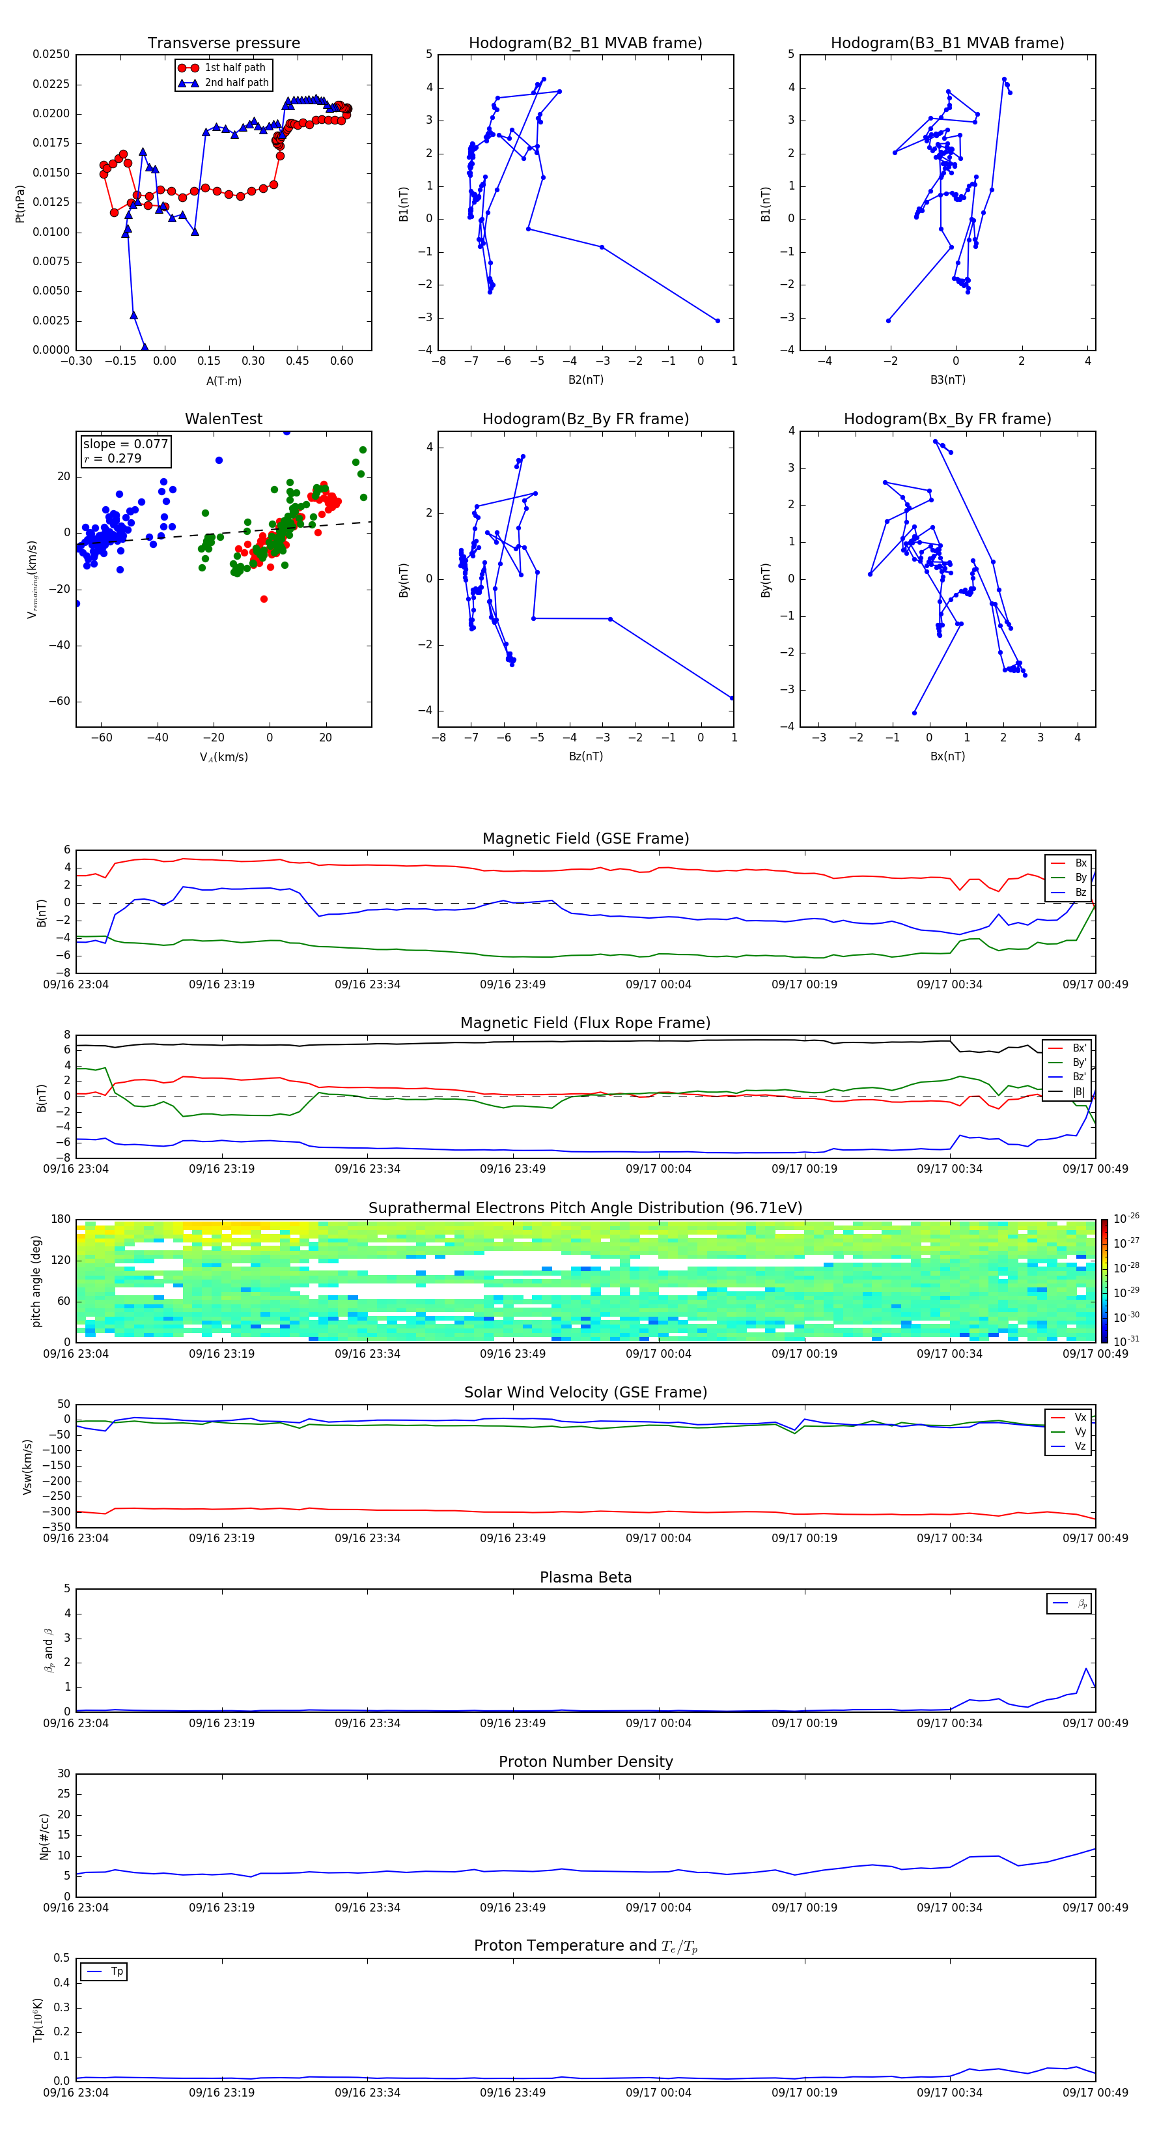This screenshot has width=1172, height=2150.
Task: Select the "Tp" legend entry
Action: pyautogui.click(x=104, y=1972)
